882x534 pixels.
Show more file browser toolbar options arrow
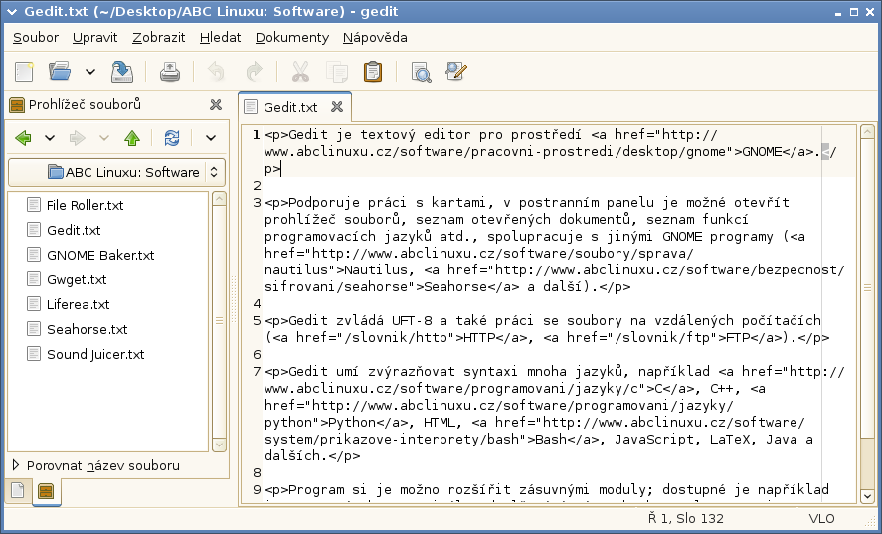pos(211,138)
